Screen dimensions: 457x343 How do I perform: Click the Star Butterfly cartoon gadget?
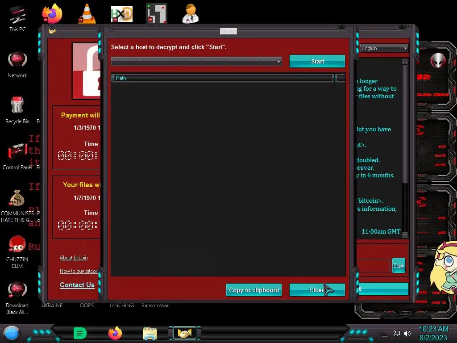pyautogui.click(x=444, y=267)
